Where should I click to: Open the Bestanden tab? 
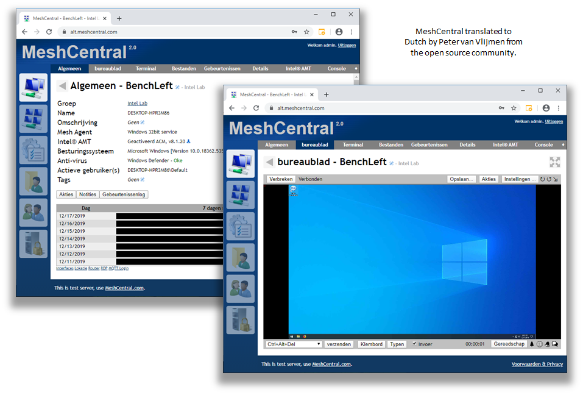[x=390, y=144]
